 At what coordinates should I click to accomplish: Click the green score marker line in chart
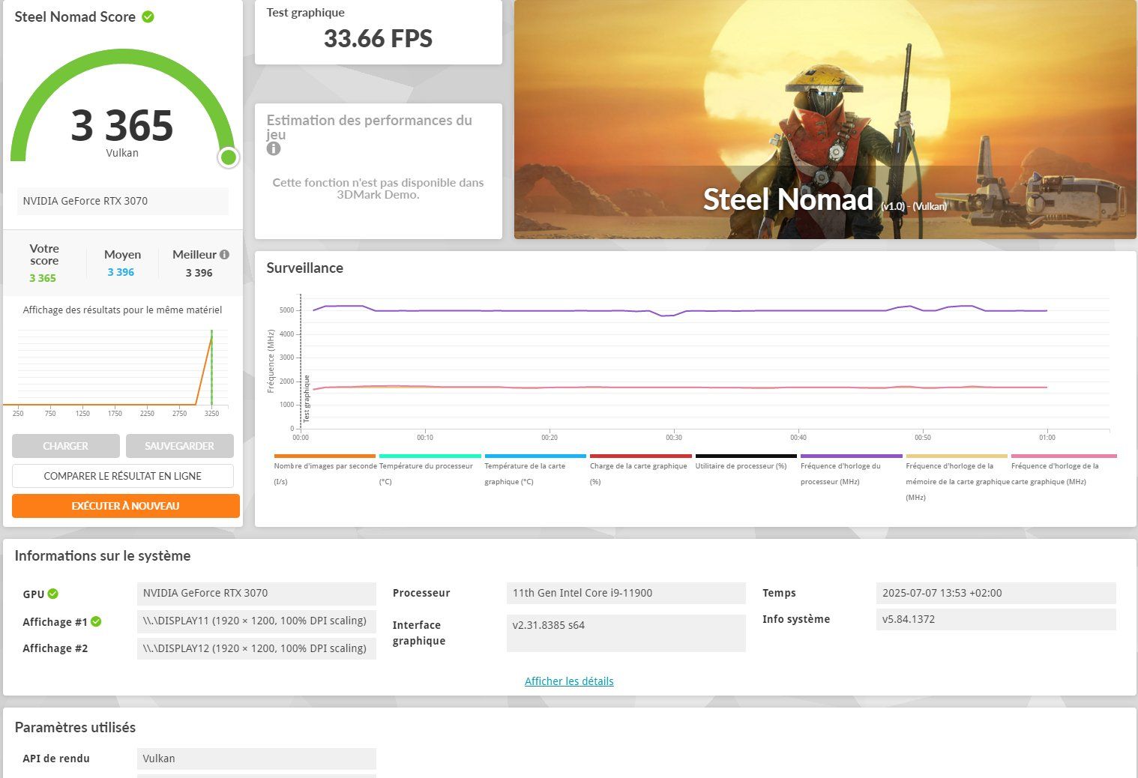[211, 367]
